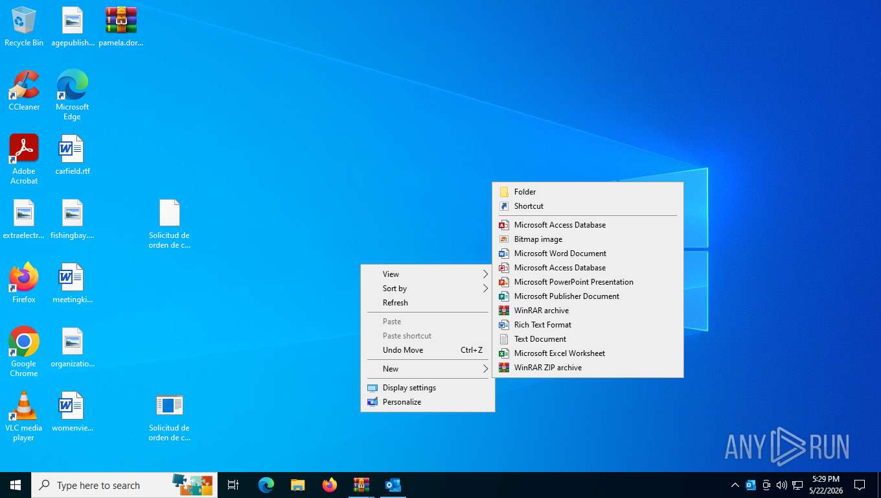Create a new Folder
Viewport: 881px width, 498px height.
pos(588,192)
